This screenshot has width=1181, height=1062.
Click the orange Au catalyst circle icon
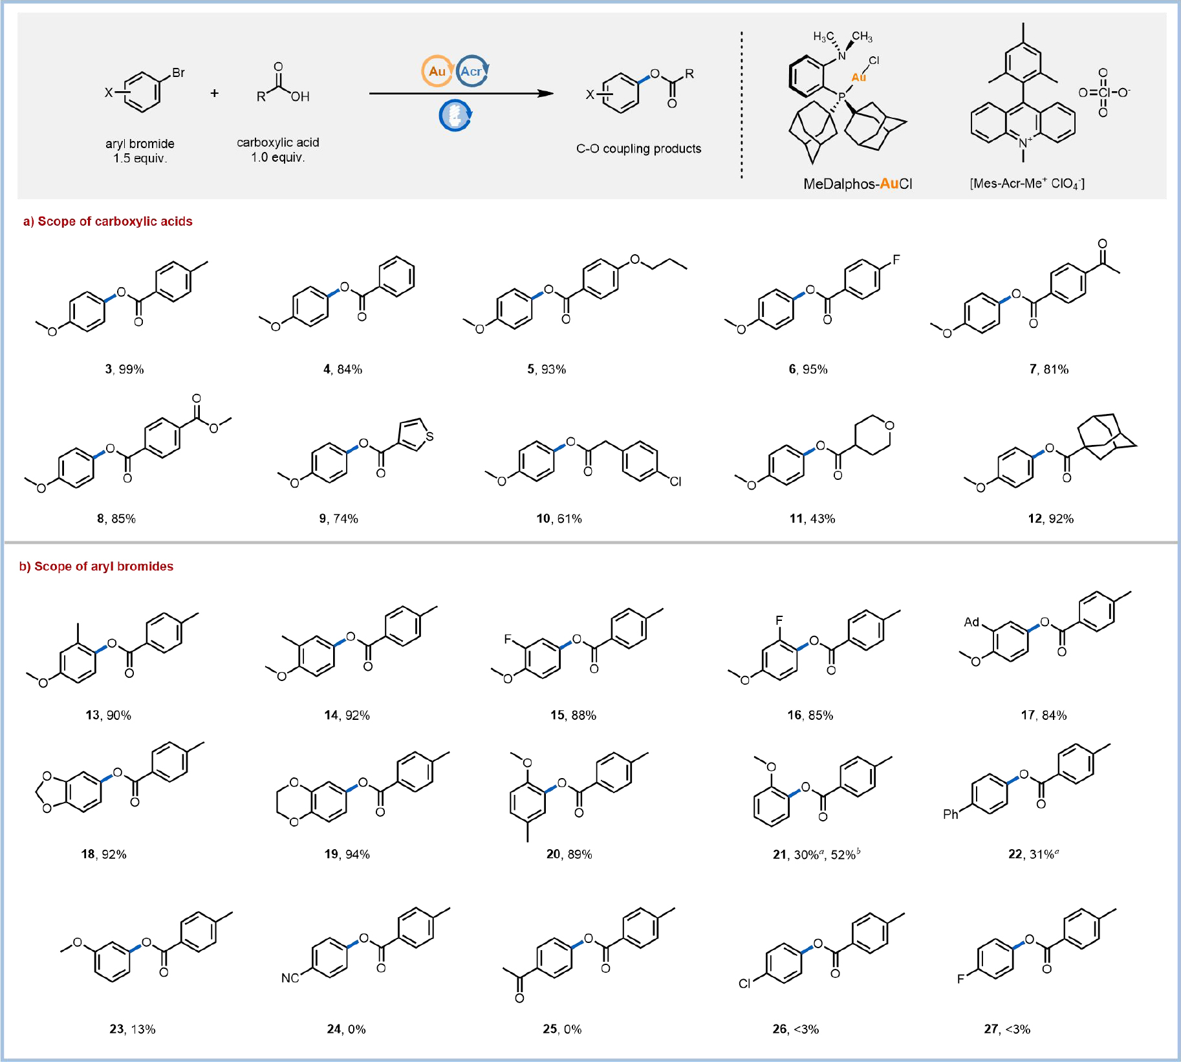coord(437,71)
